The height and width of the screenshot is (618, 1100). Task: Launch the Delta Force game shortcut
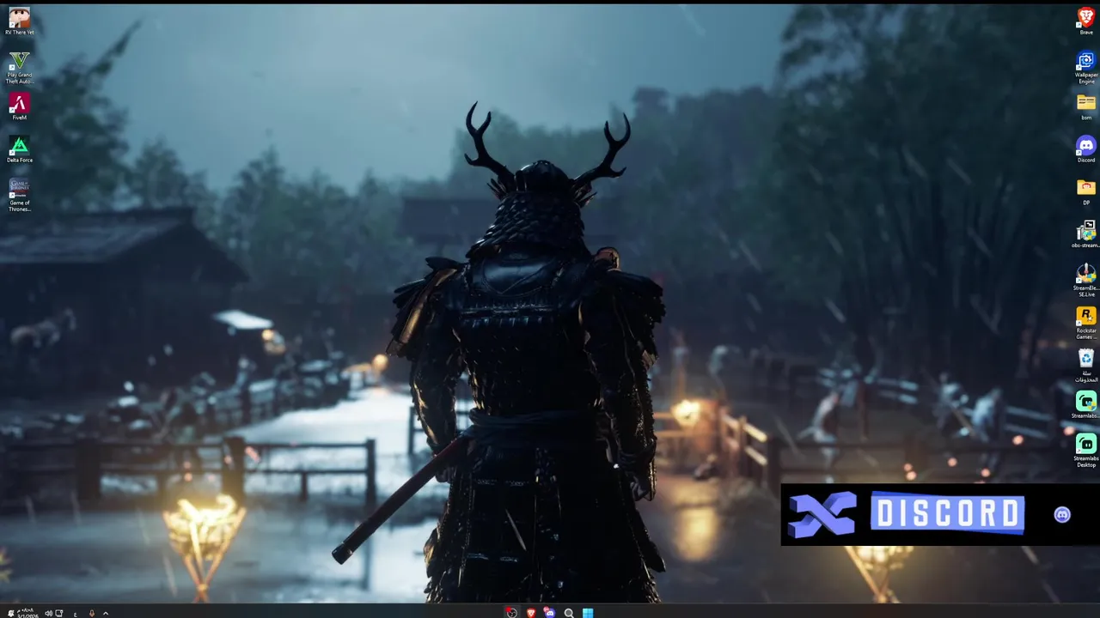click(19, 148)
